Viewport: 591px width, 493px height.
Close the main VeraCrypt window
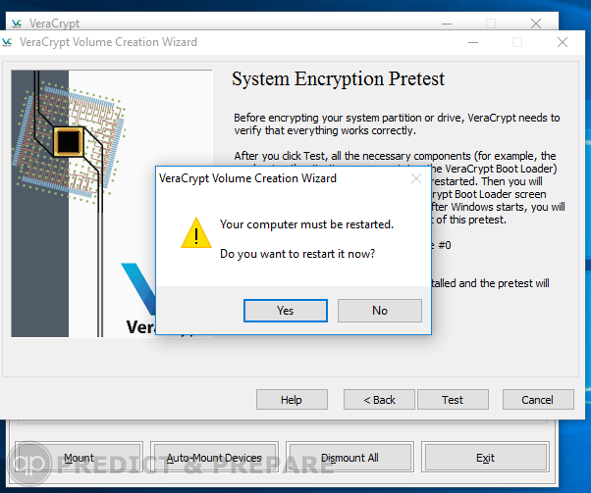[536, 24]
